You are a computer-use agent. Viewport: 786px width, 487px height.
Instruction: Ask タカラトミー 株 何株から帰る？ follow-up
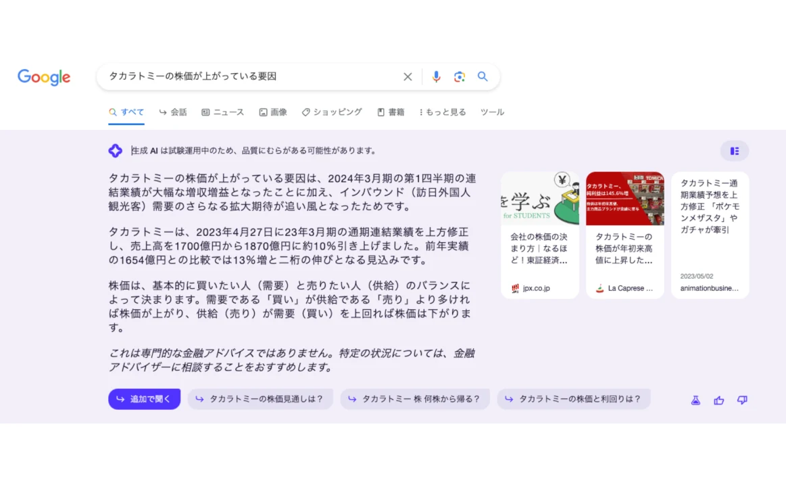point(415,399)
